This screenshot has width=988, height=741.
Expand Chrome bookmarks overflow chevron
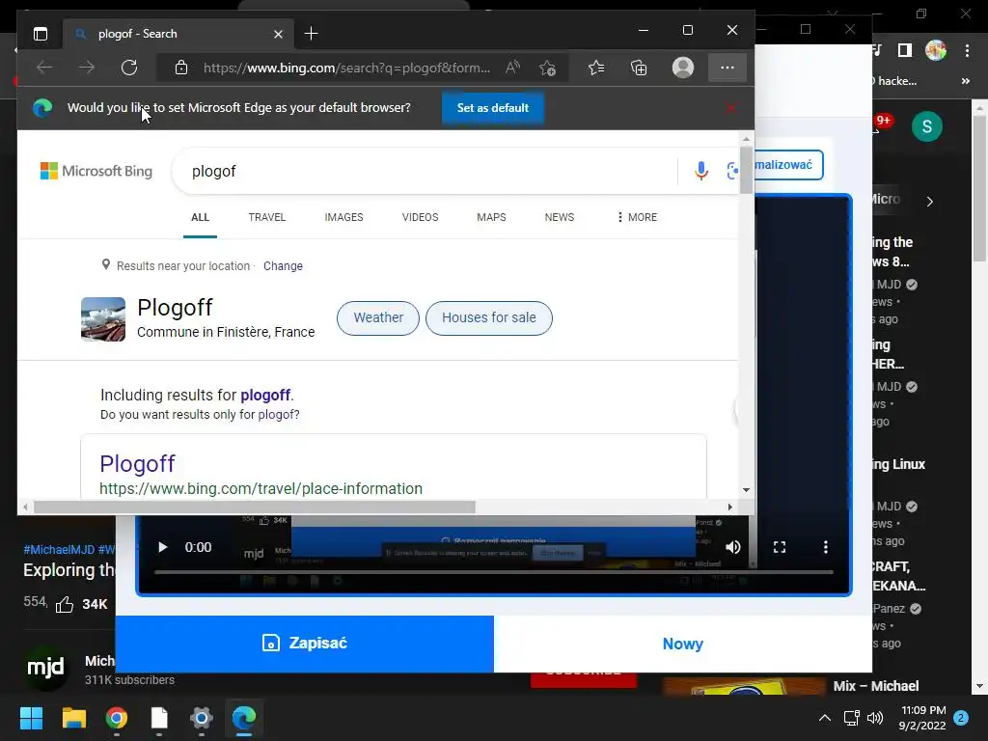(x=965, y=81)
